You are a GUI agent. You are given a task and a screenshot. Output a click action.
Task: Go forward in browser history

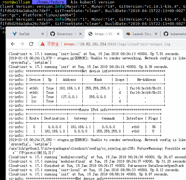coord(22,44)
